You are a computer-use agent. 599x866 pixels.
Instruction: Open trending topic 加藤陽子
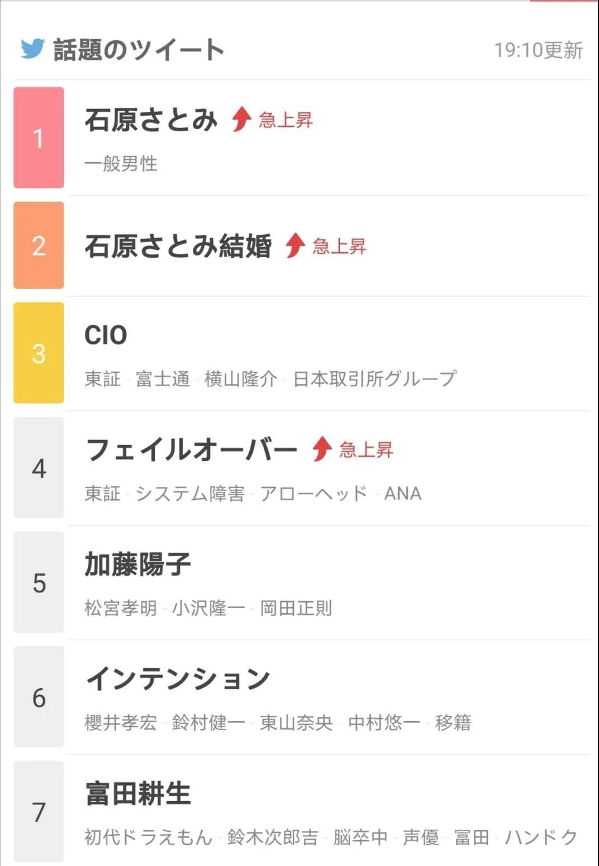point(138,564)
